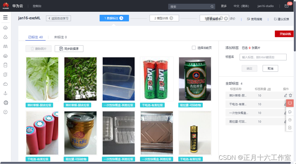
Task: Click the 确定 confirm button
Action: click(249, 68)
